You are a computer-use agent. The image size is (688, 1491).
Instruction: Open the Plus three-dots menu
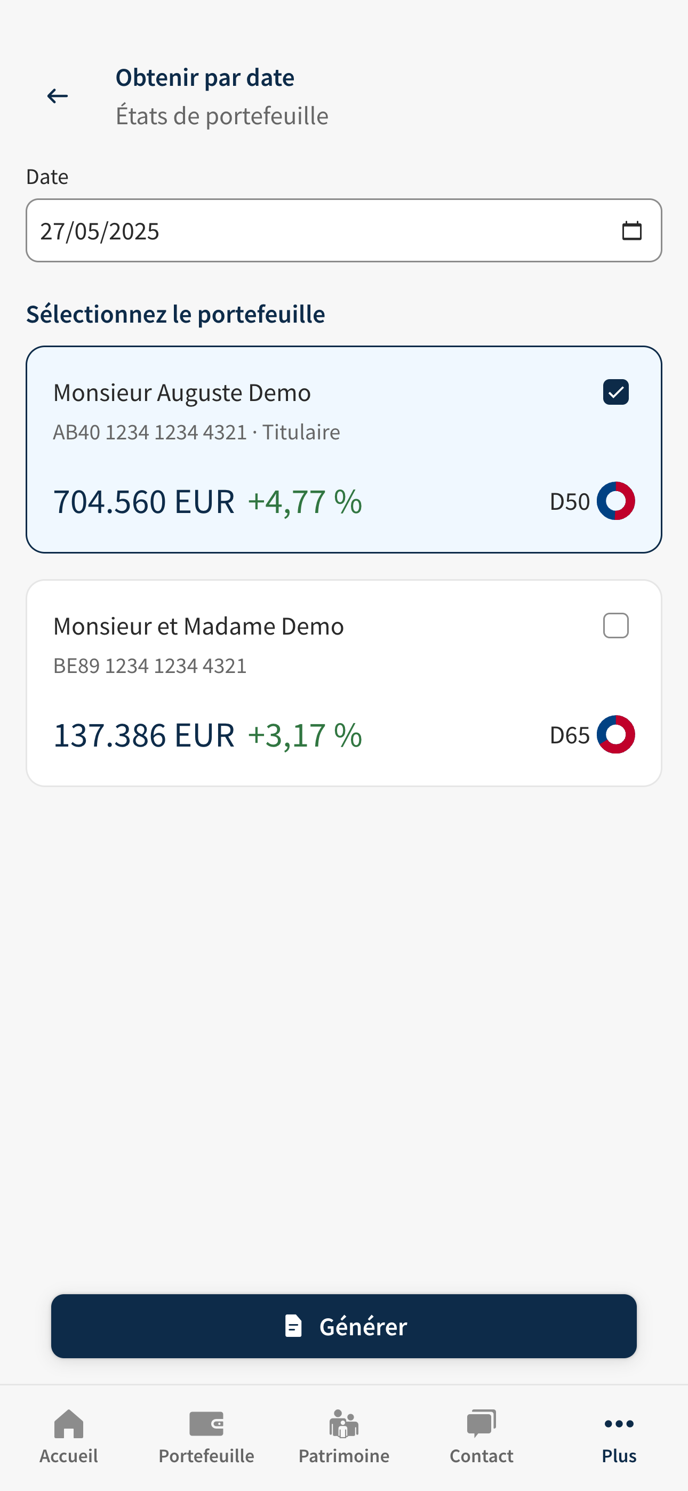[619, 1423]
